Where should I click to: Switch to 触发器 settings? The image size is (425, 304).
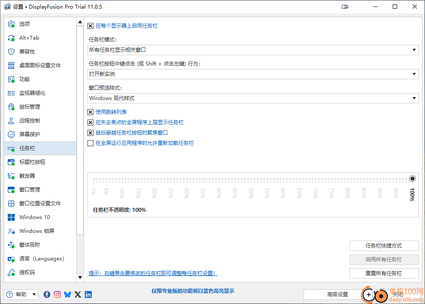[x=40, y=176]
